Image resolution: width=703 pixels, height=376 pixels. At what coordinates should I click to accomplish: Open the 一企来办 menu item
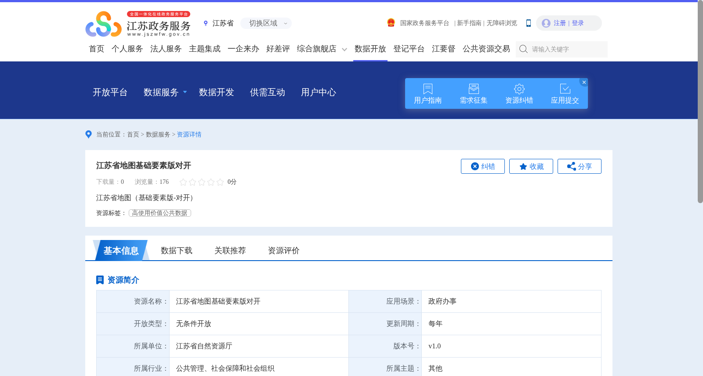pyautogui.click(x=243, y=49)
